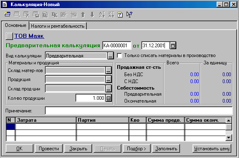Open the Подбор > button

(136, 148)
